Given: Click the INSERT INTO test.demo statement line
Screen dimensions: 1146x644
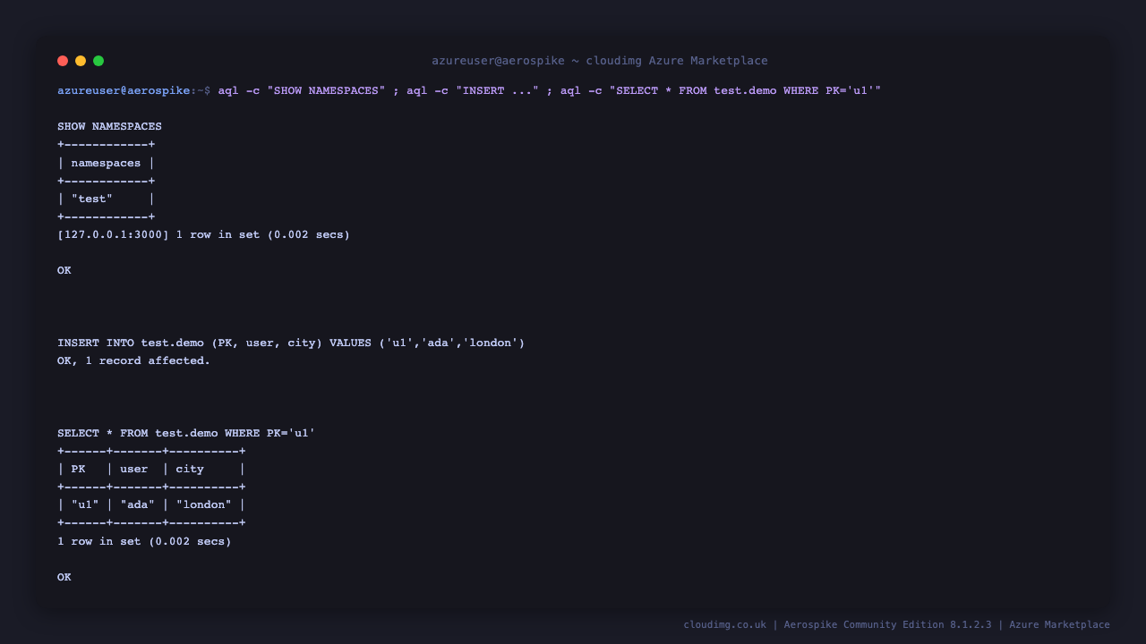Looking at the screenshot, I should (291, 343).
